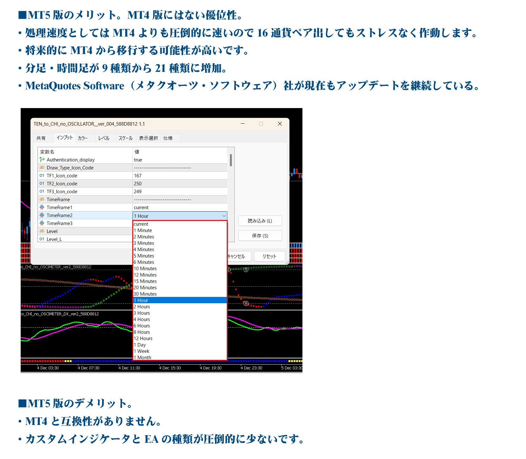Choose '6 Minutes' from the list
The image size is (526, 459).
pyautogui.click(x=180, y=262)
